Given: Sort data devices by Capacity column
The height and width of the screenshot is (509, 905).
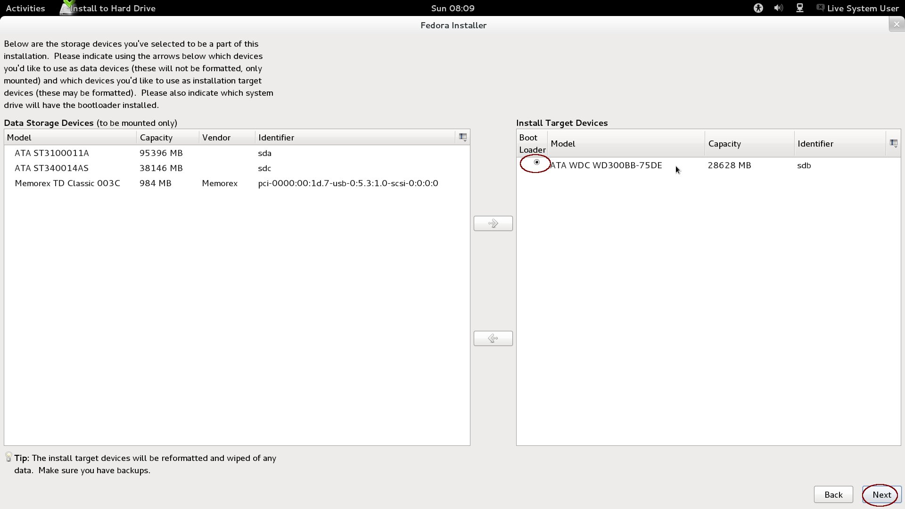Looking at the screenshot, I should pos(168,137).
